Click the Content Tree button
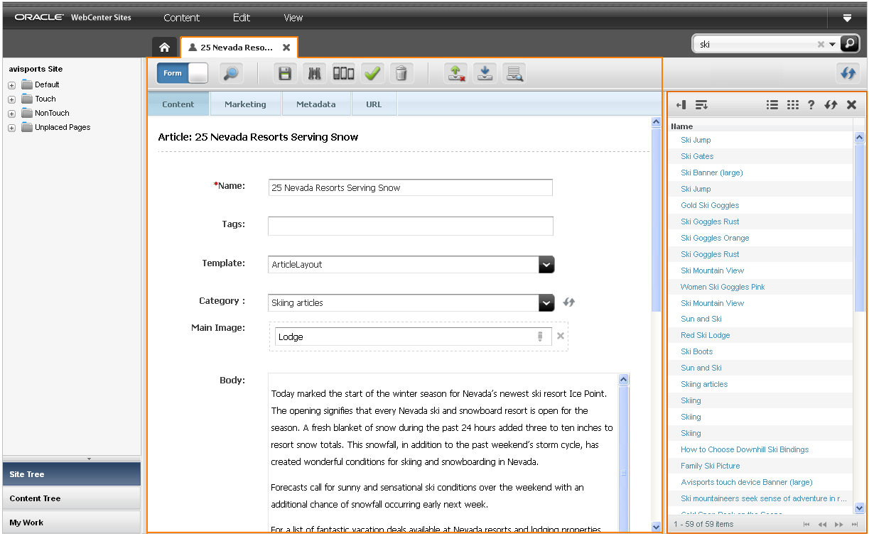869x536 pixels. click(72, 498)
